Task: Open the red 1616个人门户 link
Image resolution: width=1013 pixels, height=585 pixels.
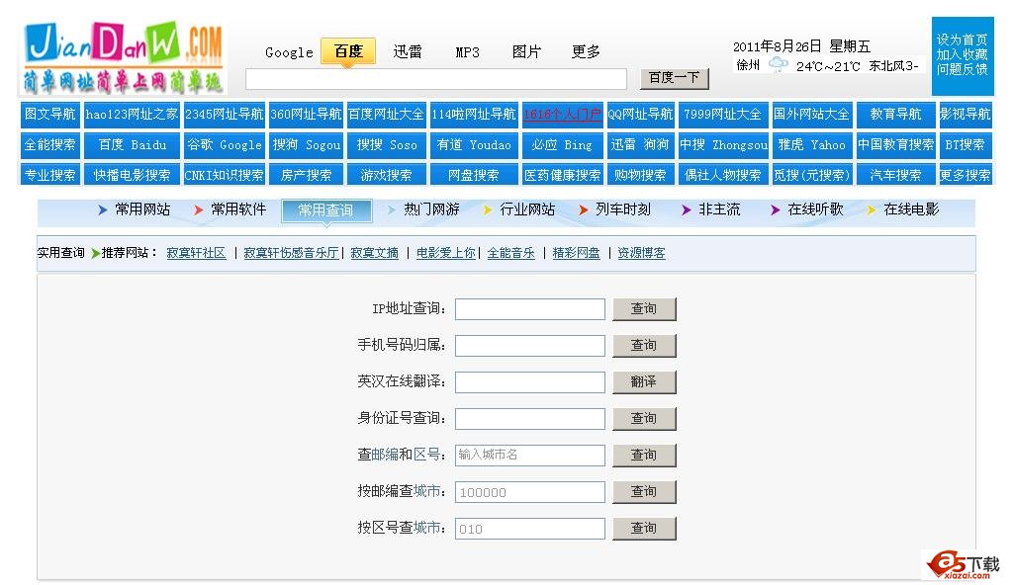Action: pyautogui.click(x=562, y=115)
